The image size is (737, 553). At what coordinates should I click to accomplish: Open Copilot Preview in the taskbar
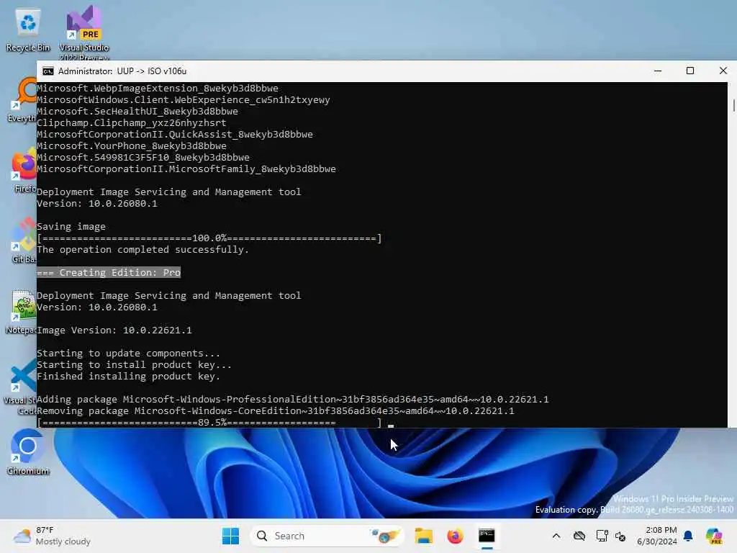(714, 536)
